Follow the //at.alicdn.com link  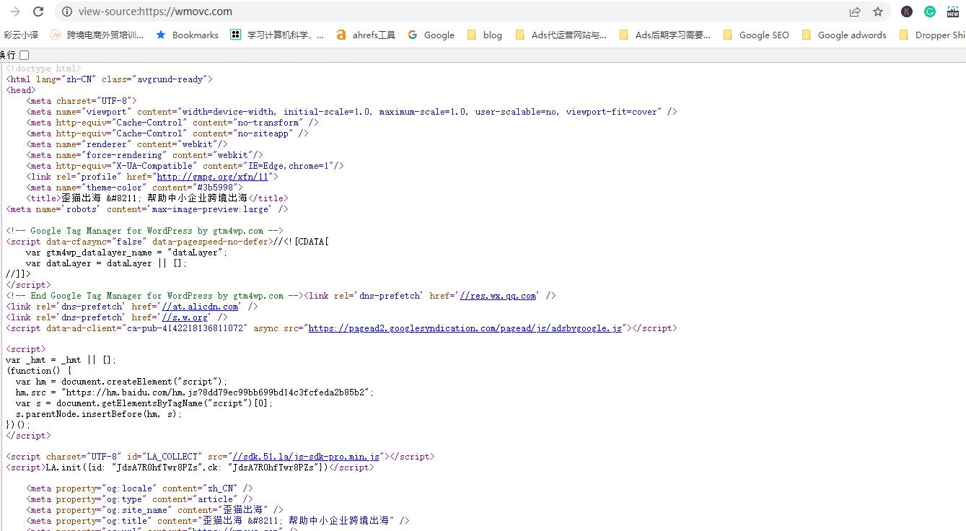(200, 307)
